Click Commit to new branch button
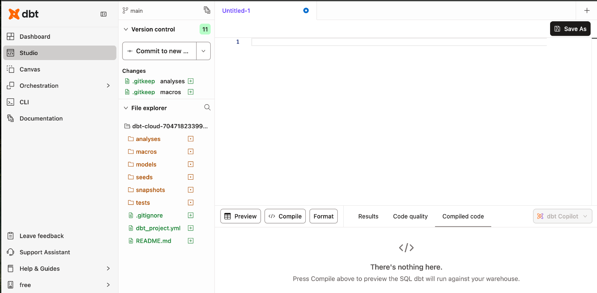The width and height of the screenshot is (597, 293). pos(159,51)
